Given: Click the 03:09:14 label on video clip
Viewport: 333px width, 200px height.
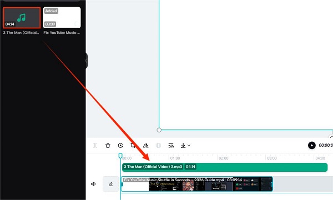Looking at the screenshot, I should [234, 180].
